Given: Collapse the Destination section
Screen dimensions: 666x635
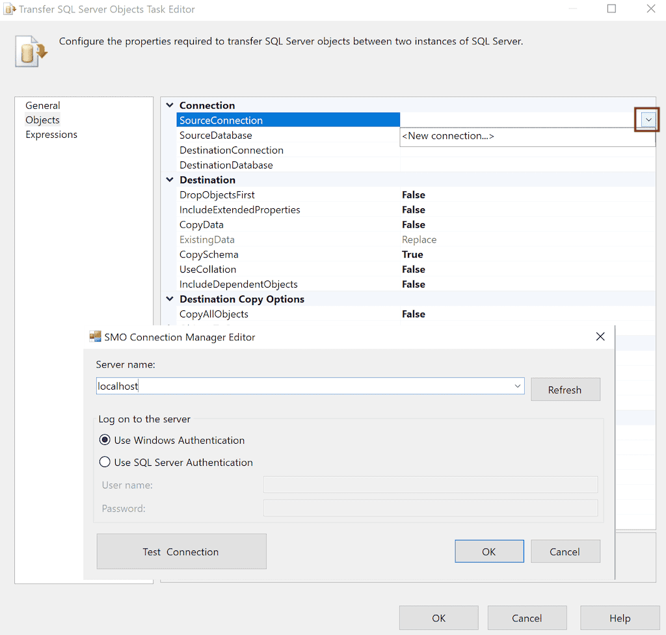Looking at the screenshot, I should pyautogui.click(x=169, y=180).
